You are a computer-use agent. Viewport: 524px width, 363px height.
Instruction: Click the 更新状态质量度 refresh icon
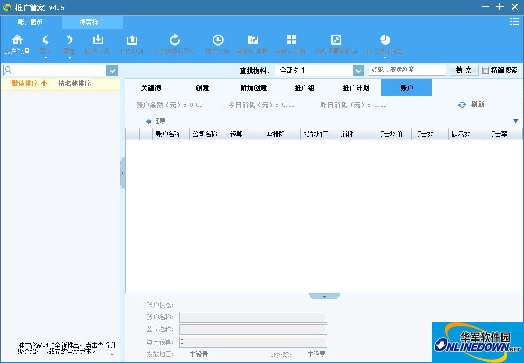click(174, 40)
